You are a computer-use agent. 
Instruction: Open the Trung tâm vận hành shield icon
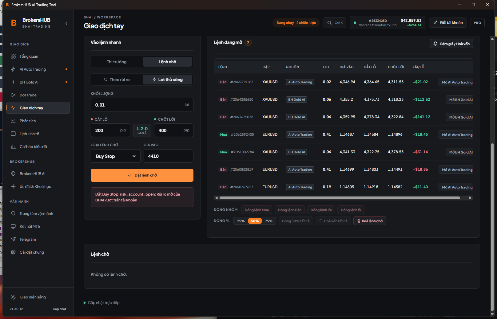pos(13,213)
